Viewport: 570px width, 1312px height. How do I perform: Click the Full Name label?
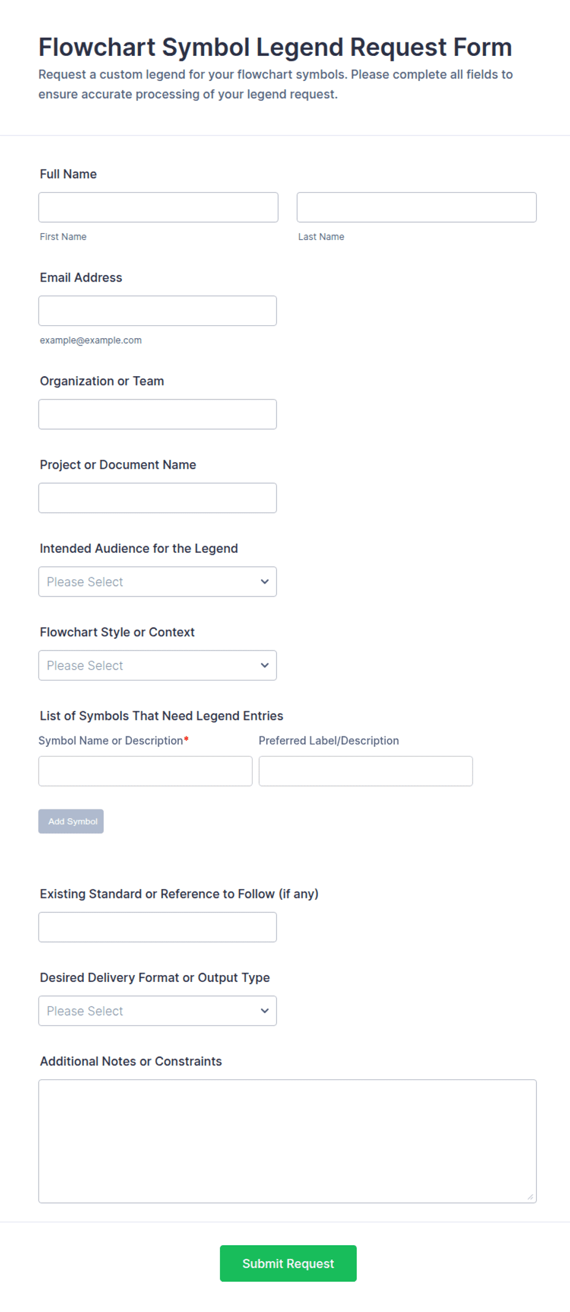[x=68, y=174]
